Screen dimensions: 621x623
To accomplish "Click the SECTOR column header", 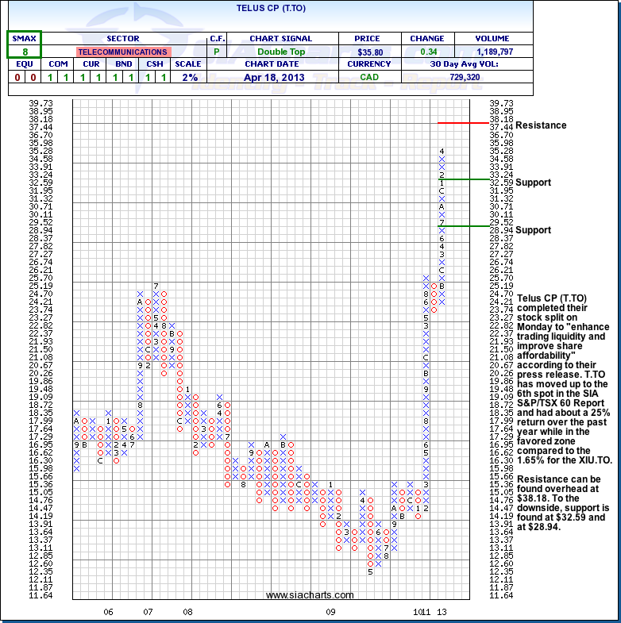I will (123, 38).
